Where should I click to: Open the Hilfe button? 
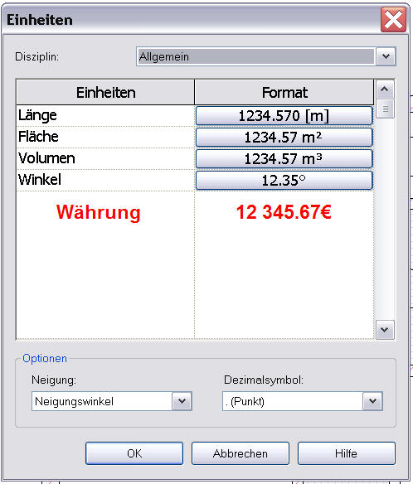[x=347, y=453]
